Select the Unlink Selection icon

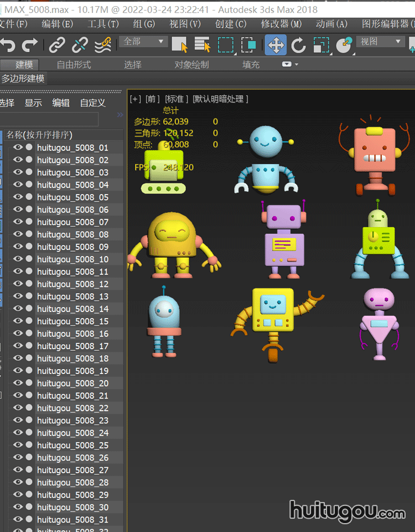click(80, 45)
